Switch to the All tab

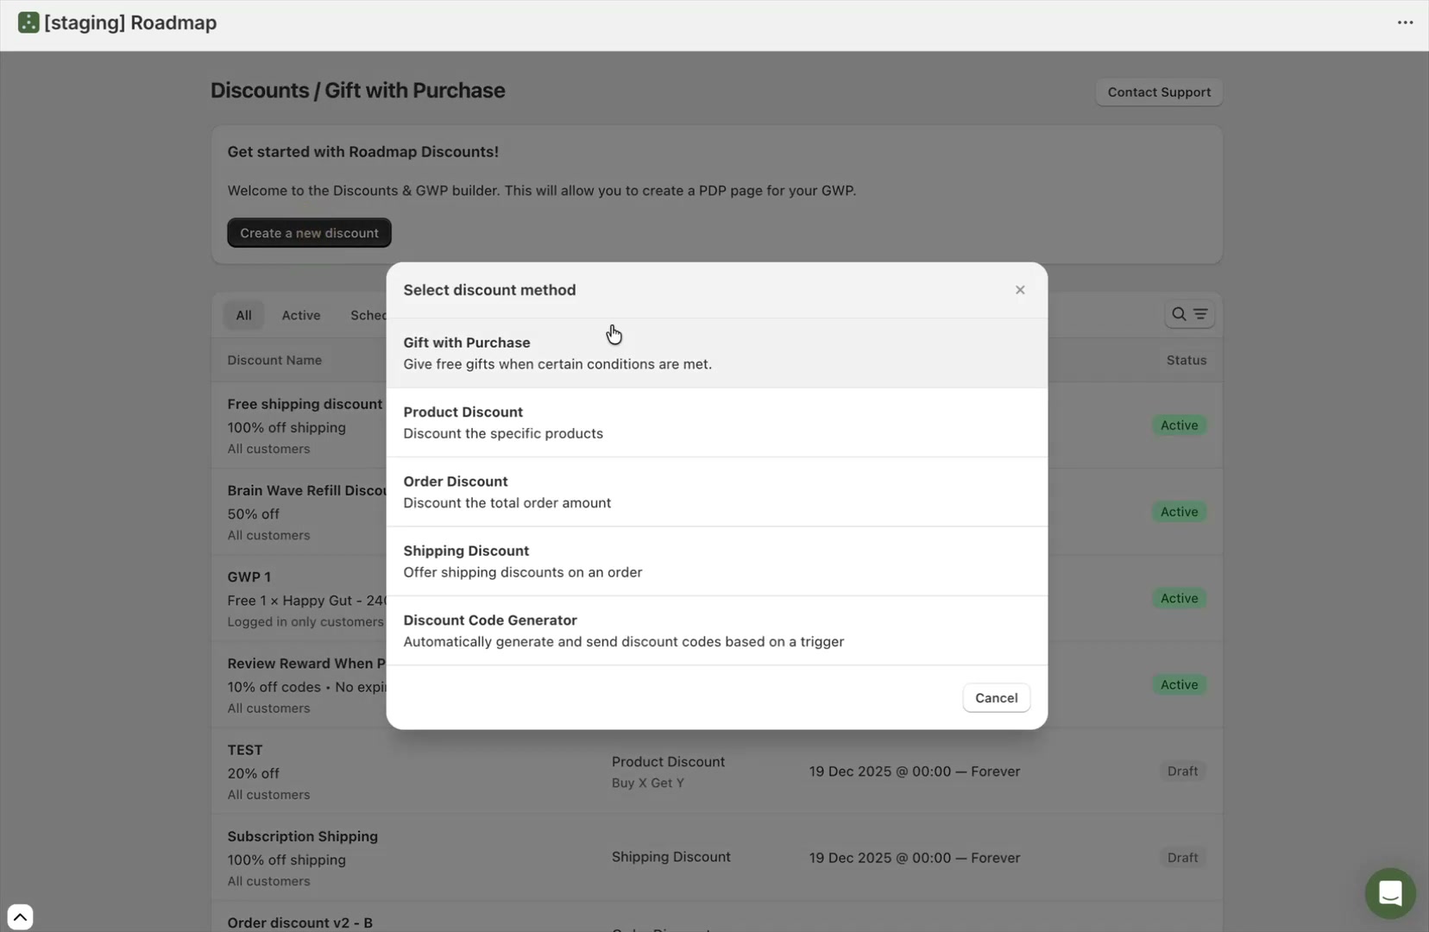pos(242,315)
